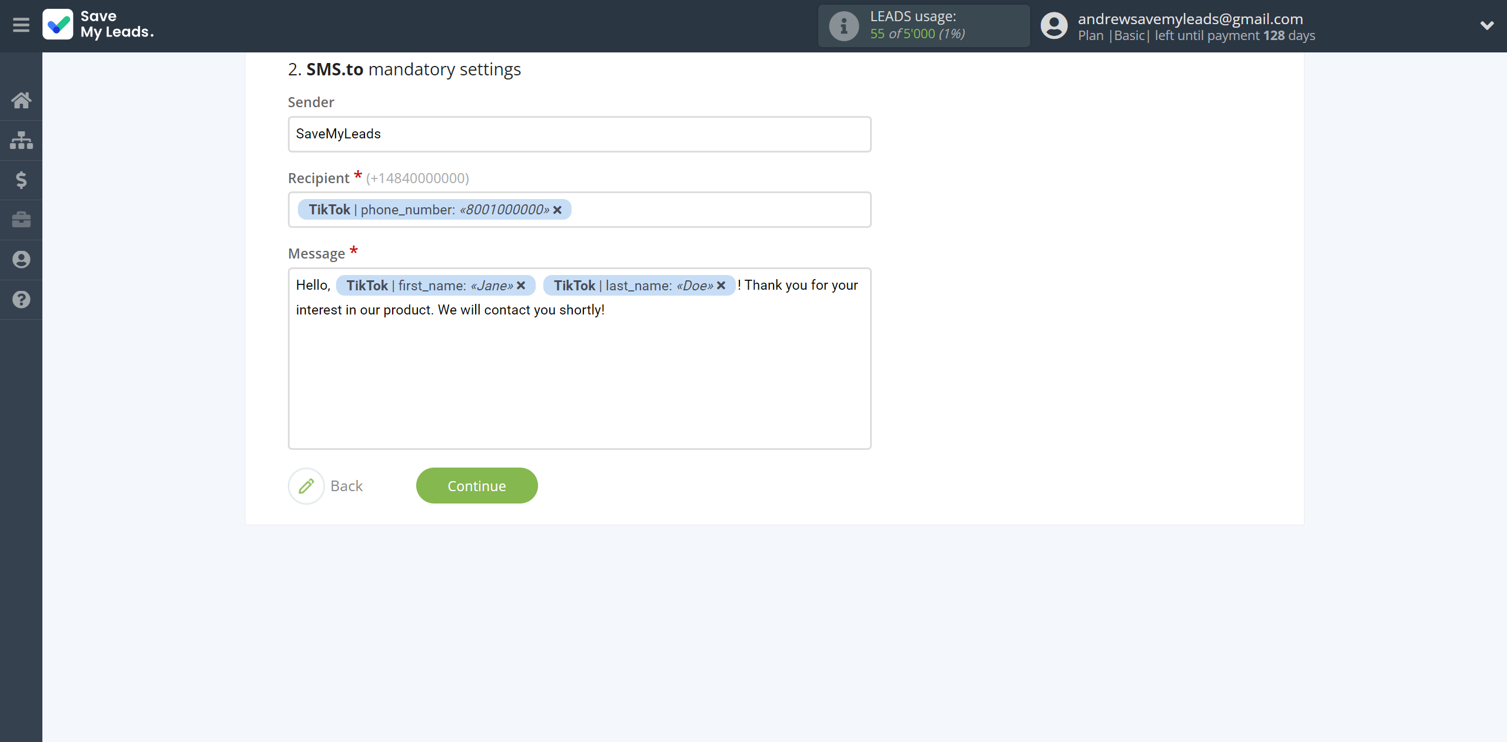Remove the phone_number tag from Recipient
The height and width of the screenshot is (742, 1507).
pyautogui.click(x=557, y=210)
